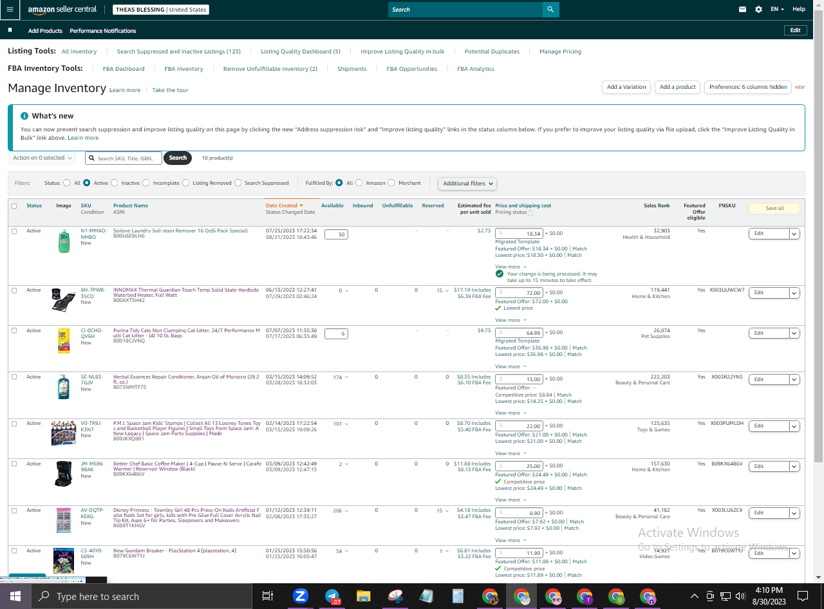Check the INNOMAX Thermal Guardian row checkbox

pos(14,290)
